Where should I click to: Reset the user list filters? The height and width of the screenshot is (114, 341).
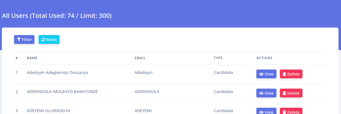(x=49, y=39)
